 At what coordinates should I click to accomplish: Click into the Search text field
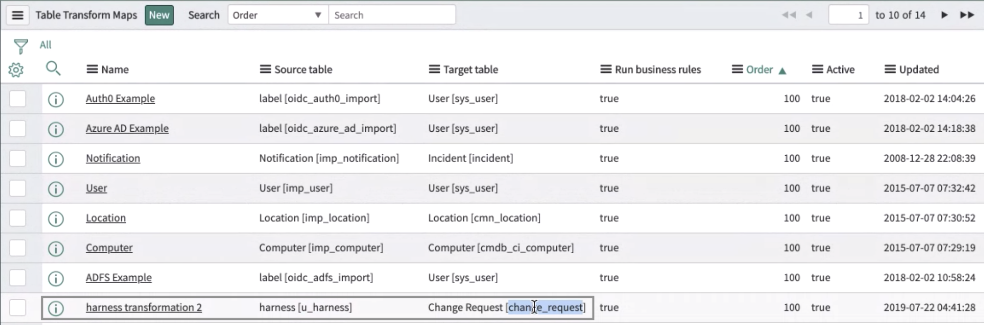pyautogui.click(x=392, y=15)
